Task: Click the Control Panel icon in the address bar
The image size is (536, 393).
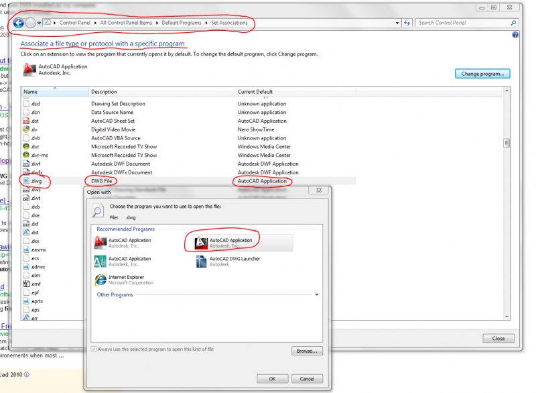Action: pyautogui.click(x=47, y=23)
